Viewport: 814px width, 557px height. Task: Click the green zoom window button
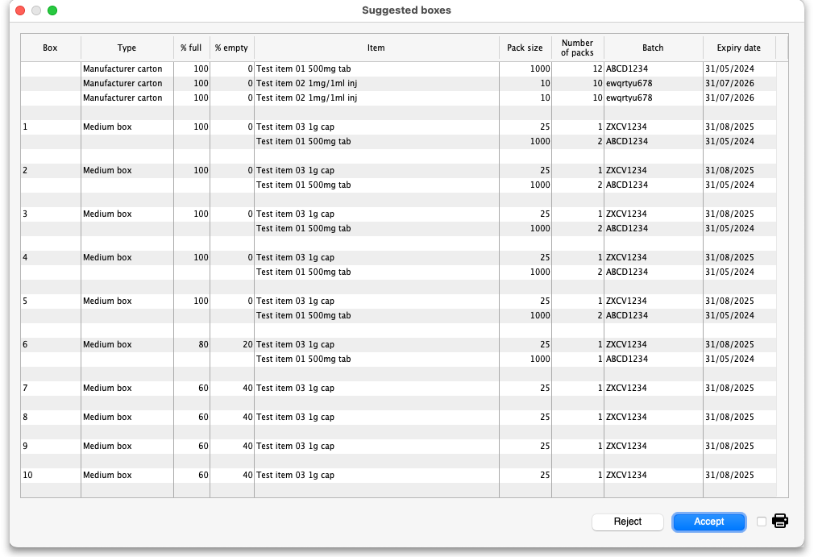[x=52, y=10]
